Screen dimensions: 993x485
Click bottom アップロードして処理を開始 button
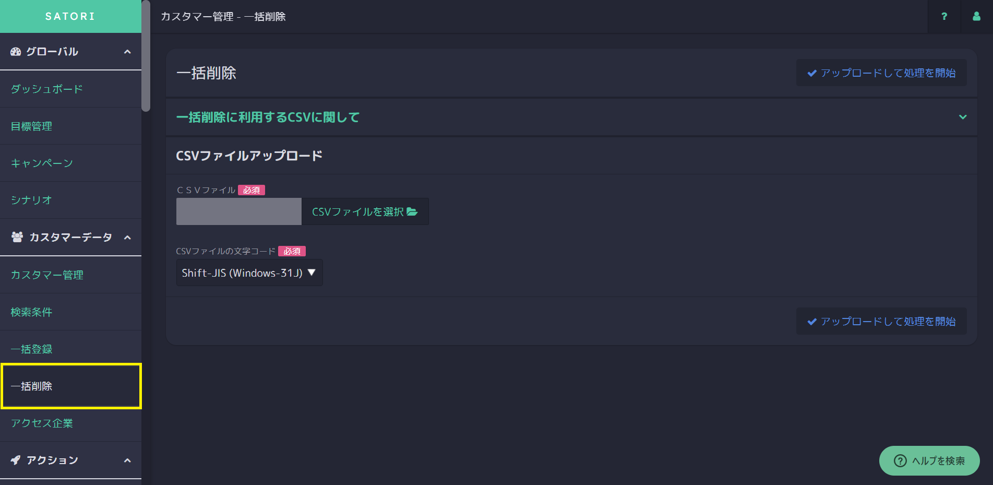[881, 322]
